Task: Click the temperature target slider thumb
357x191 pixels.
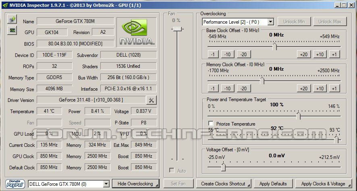Action: point(336,140)
